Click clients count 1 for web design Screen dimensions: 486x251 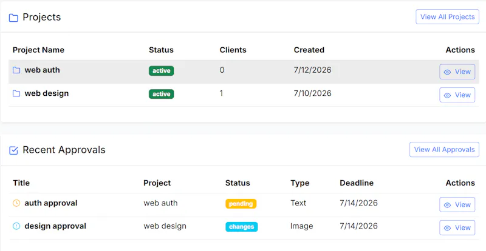coord(221,93)
